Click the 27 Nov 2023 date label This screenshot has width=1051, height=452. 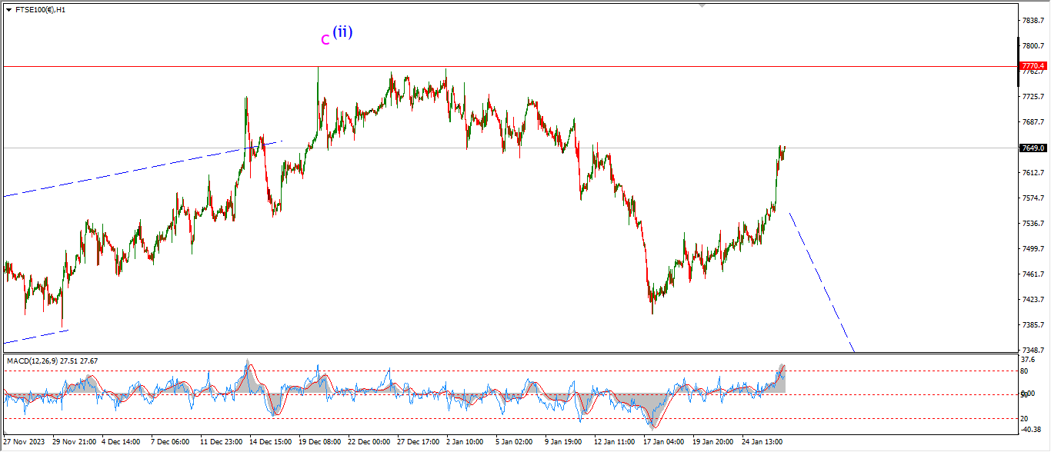point(23,442)
